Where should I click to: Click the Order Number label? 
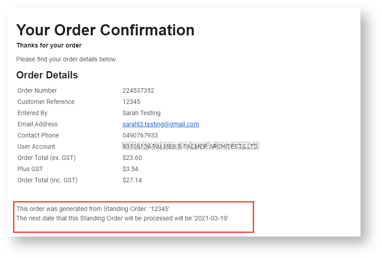pyautogui.click(x=37, y=90)
